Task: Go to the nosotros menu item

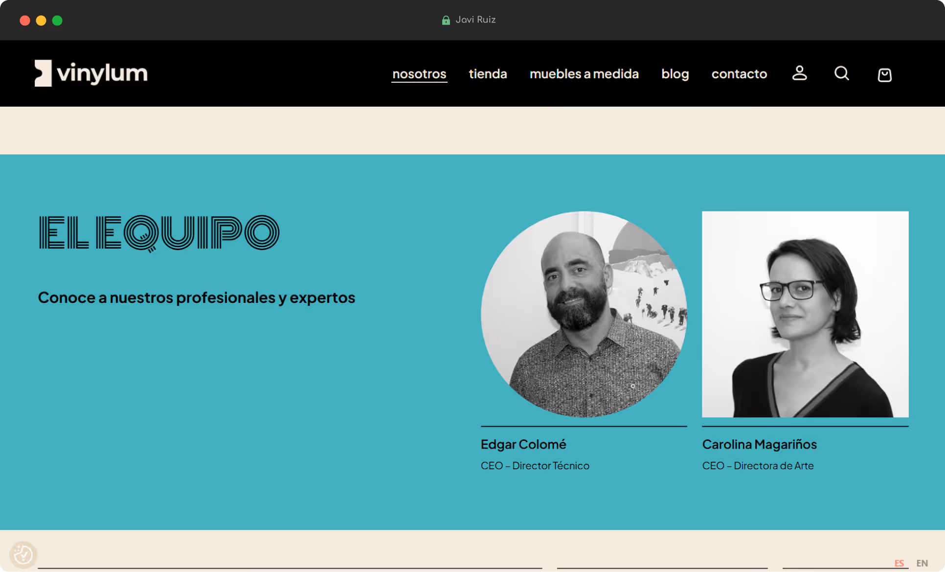Action: point(419,74)
